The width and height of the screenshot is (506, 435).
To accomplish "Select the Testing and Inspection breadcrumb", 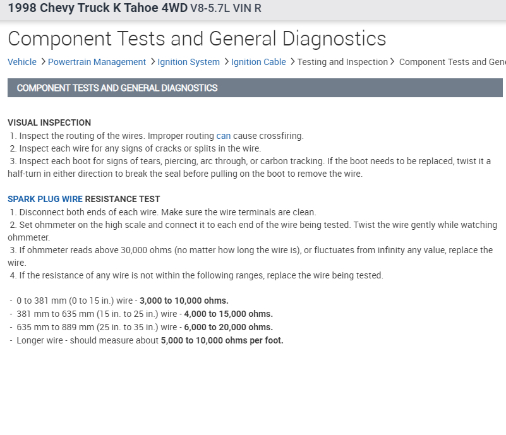I will pos(342,62).
